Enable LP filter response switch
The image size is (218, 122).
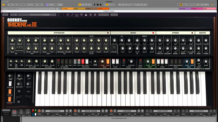(59, 61)
